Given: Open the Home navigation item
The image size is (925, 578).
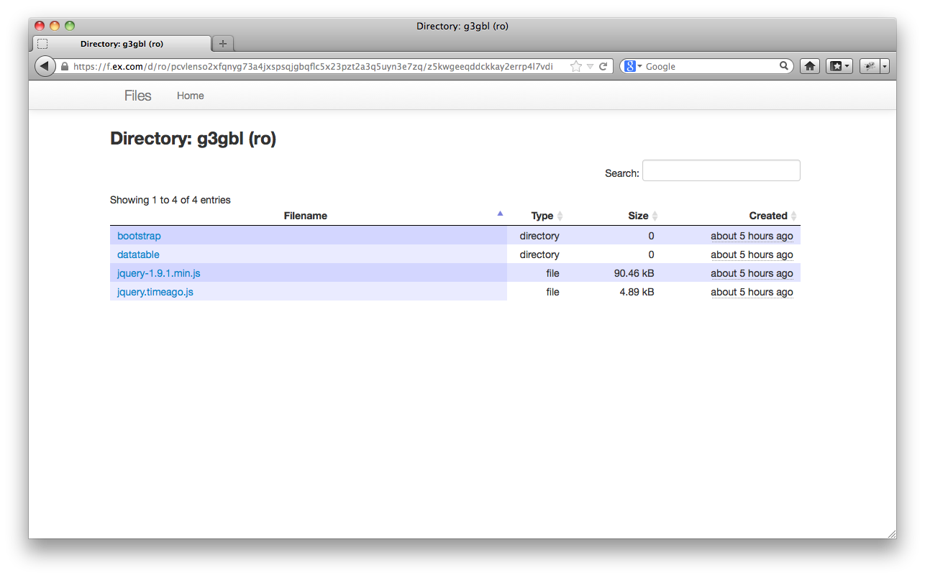Looking at the screenshot, I should [x=191, y=96].
